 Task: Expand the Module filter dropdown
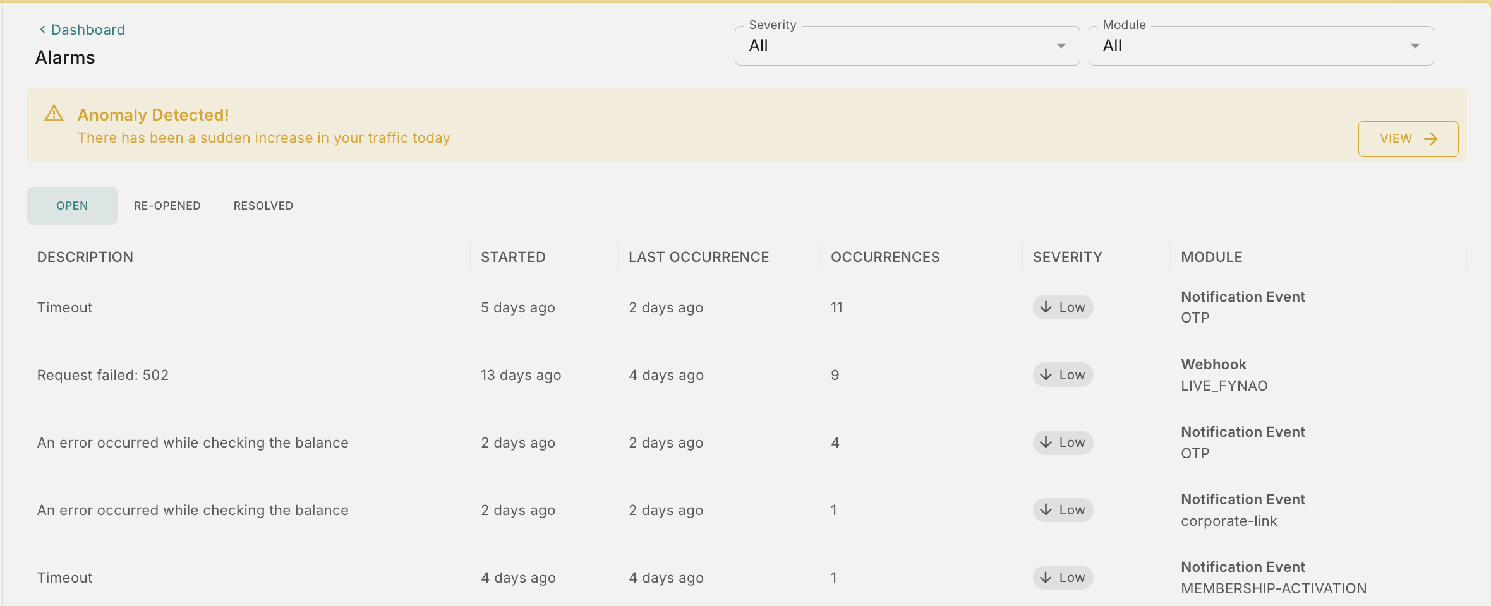pyautogui.click(x=1260, y=46)
